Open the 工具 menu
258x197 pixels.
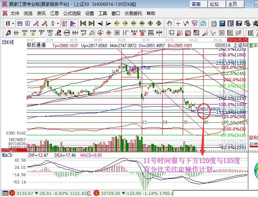click(103, 13)
